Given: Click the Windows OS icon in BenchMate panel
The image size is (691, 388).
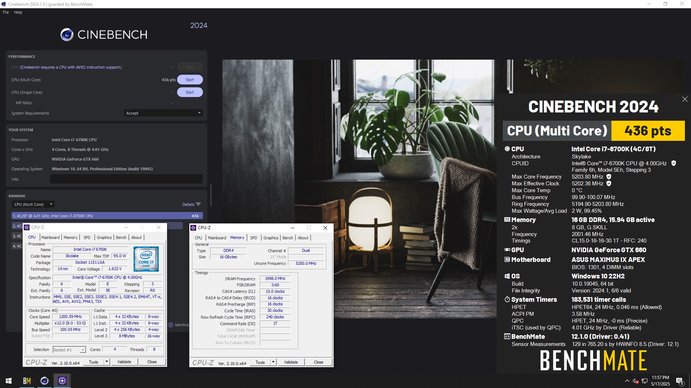Looking at the screenshot, I should (x=507, y=276).
